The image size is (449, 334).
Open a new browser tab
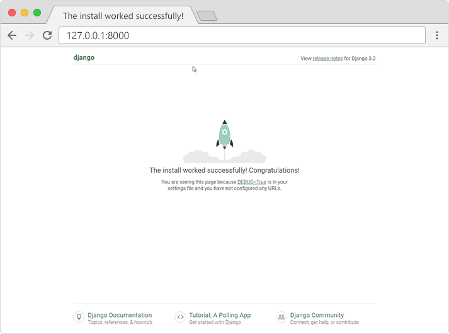(x=207, y=16)
